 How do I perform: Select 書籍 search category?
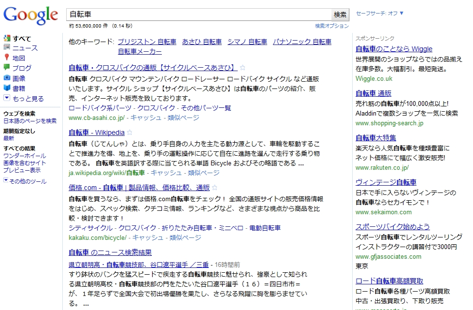[x=19, y=88]
